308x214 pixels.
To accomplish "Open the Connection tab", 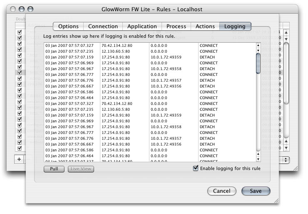I will [x=103, y=26].
